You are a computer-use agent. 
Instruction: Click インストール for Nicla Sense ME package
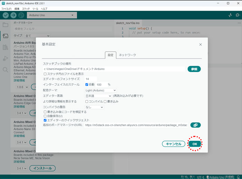pyautogui.click(x=43, y=168)
